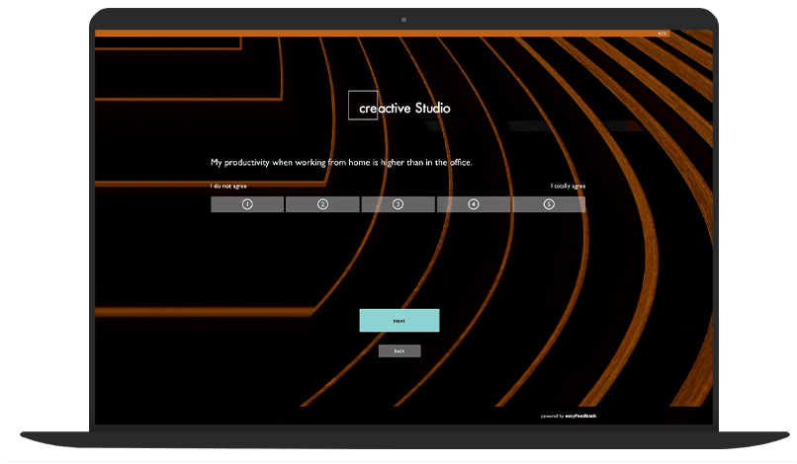Choose circled rating number 2
This screenshot has height=464, width=797.
[322, 204]
